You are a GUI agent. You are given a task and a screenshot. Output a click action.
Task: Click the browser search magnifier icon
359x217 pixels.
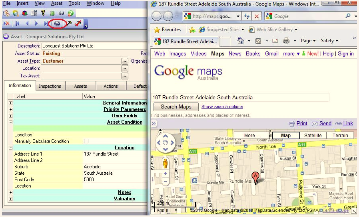pos(348,16)
